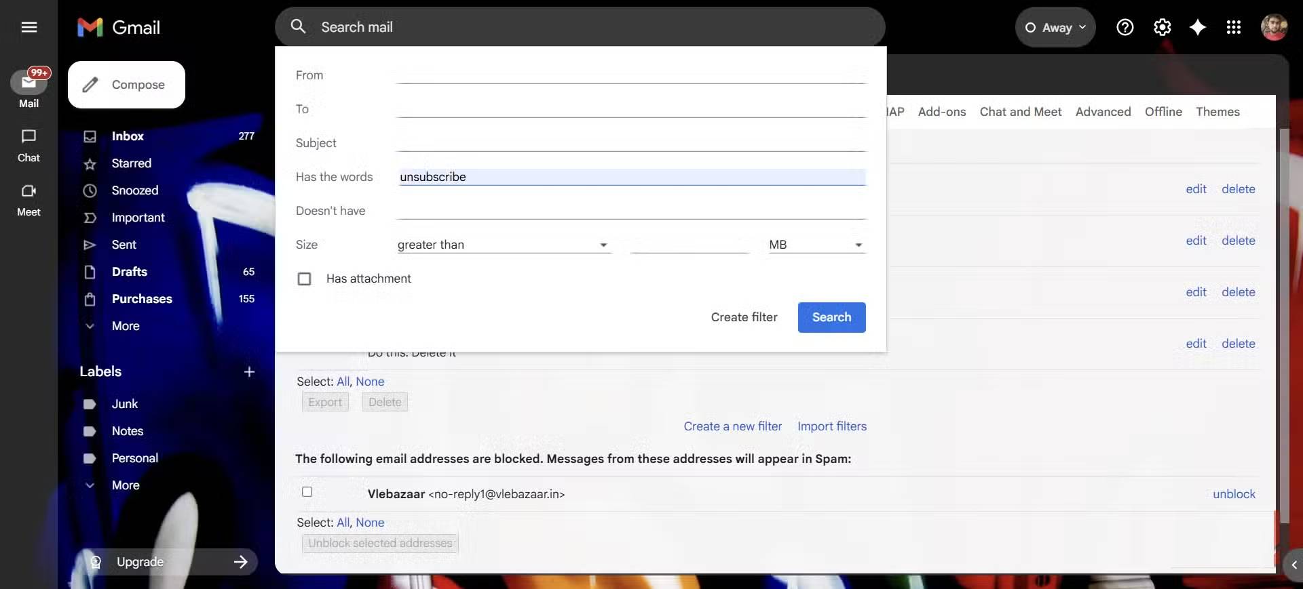Open the Away status dropdown
Viewport: 1303px width, 589px height.
(x=1055, y=27)
